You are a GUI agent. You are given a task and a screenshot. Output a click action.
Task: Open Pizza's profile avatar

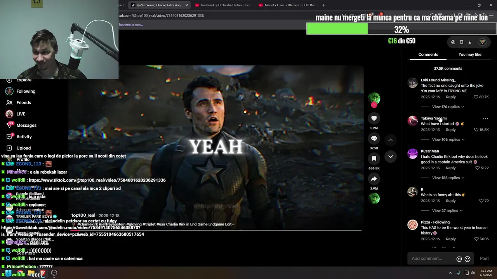click(412, 225)
